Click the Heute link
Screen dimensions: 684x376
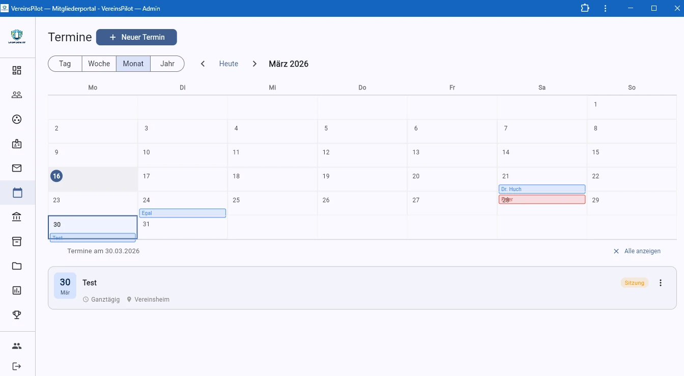click(x=229, y=64)
